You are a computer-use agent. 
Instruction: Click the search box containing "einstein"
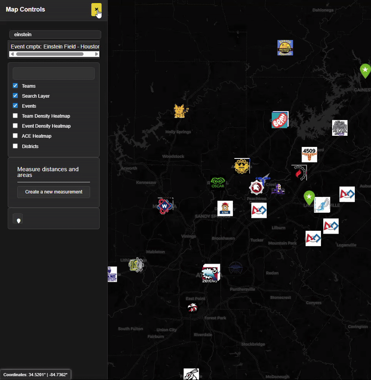pos(55,34)
